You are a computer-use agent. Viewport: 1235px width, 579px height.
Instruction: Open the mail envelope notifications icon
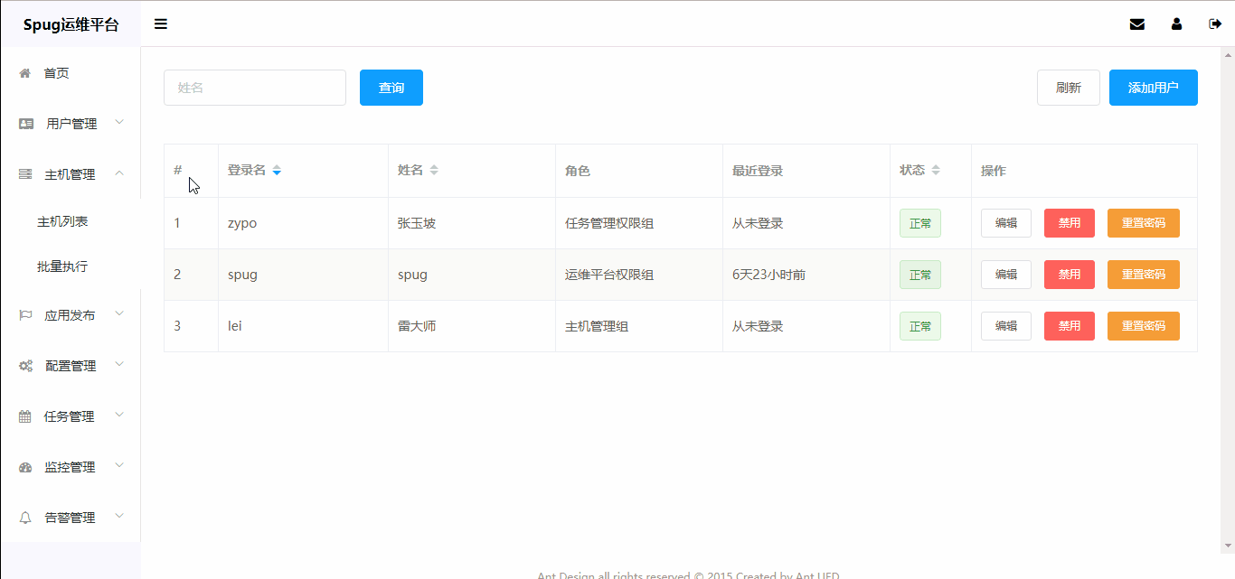click(1137, 24)
